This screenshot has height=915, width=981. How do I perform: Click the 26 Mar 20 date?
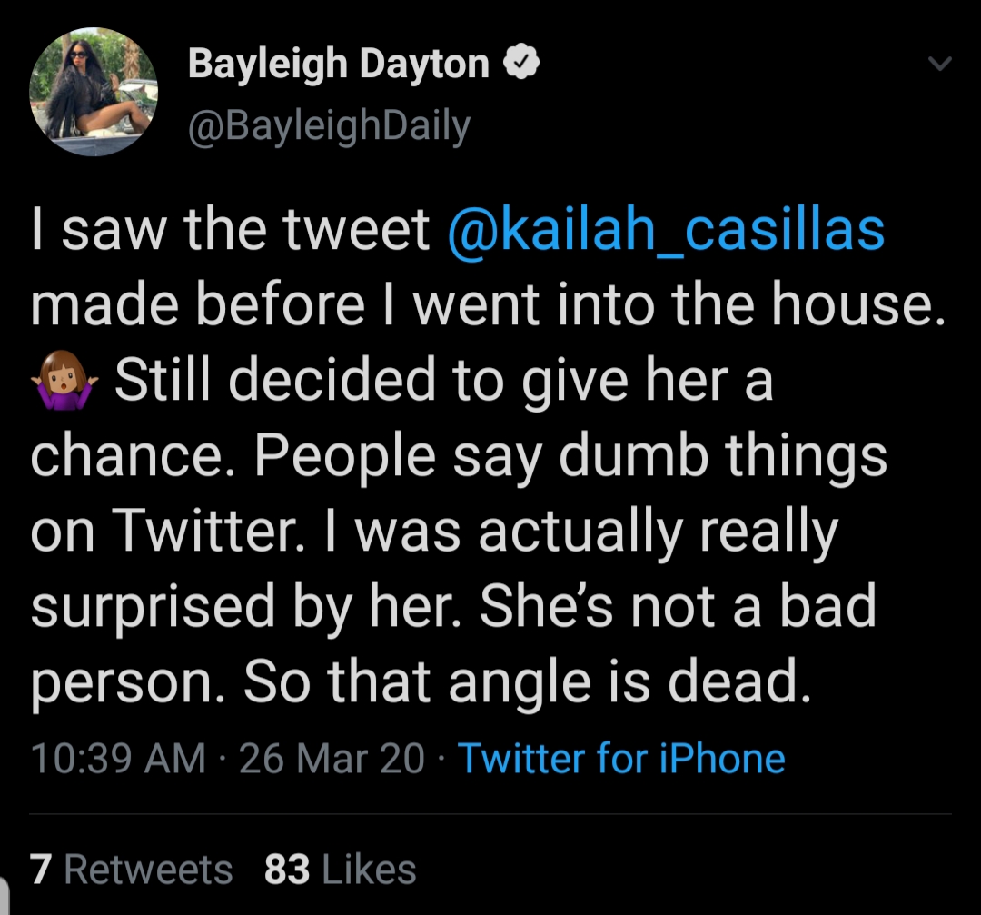coord(332,758)
